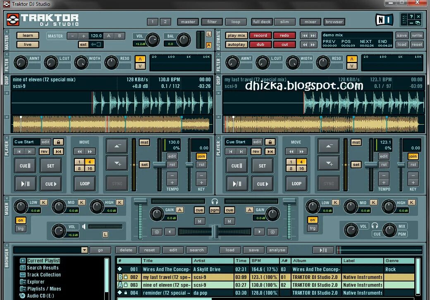
Task: Collapse the BROWSER panel
Action: (x=7, y=246)
